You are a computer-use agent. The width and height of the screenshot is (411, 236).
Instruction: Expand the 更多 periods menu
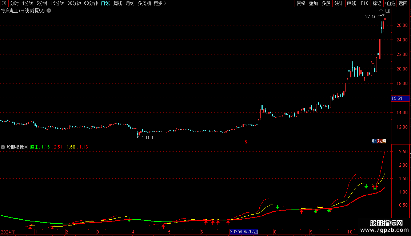click(160, 3)
